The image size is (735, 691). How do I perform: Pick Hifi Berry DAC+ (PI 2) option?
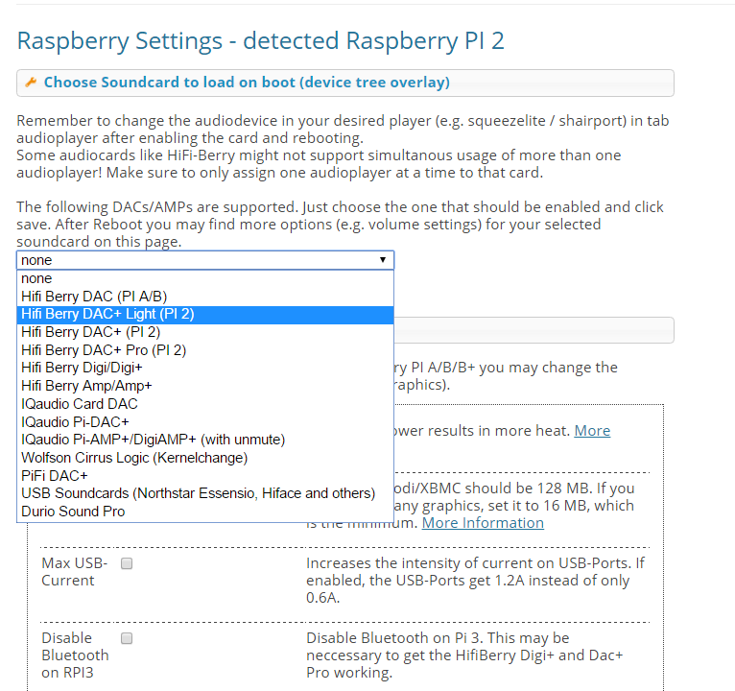pyautogui.click(x=205, y=332)
